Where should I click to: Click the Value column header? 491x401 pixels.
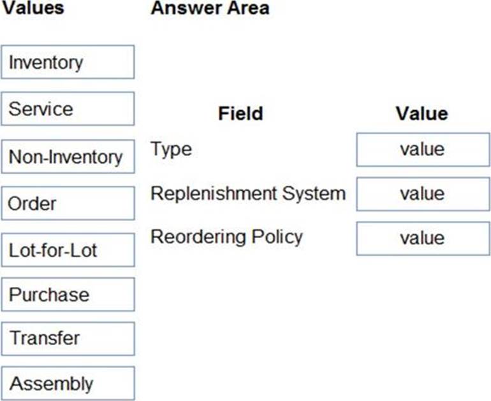(421, 114)
